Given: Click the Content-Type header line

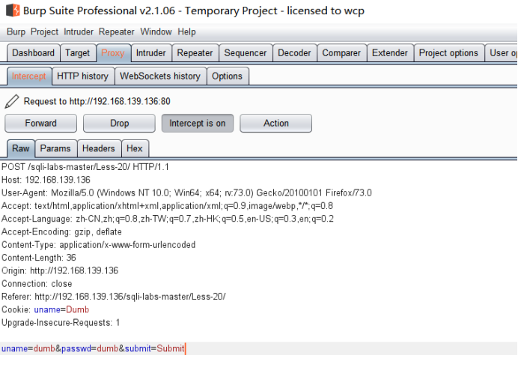Looking at the screenshot, I should click(99, 245).
